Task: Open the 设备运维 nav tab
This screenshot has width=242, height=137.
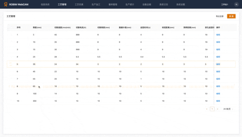Action: click(147, 5)
